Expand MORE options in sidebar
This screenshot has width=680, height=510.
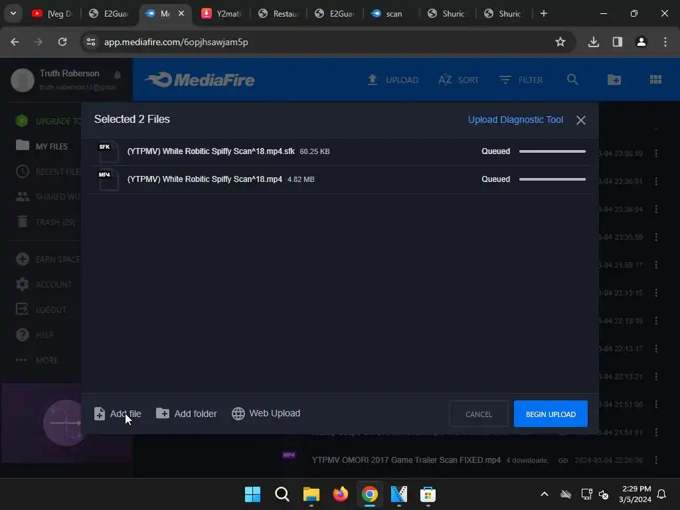(x=37, y=360)
